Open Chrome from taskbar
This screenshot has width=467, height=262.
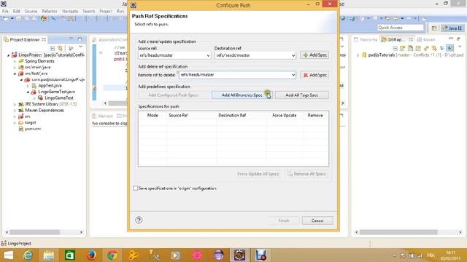[112, 255]
